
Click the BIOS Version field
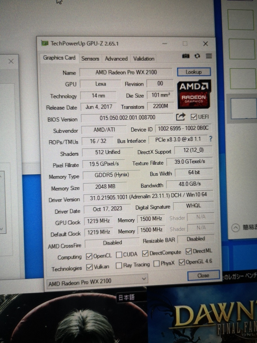[127, 117]
